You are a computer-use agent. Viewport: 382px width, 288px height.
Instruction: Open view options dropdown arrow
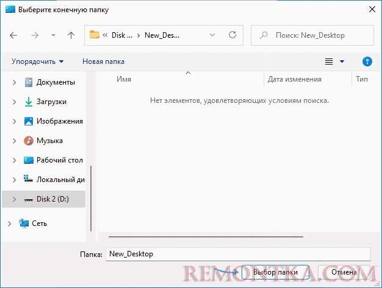(342, 61)
